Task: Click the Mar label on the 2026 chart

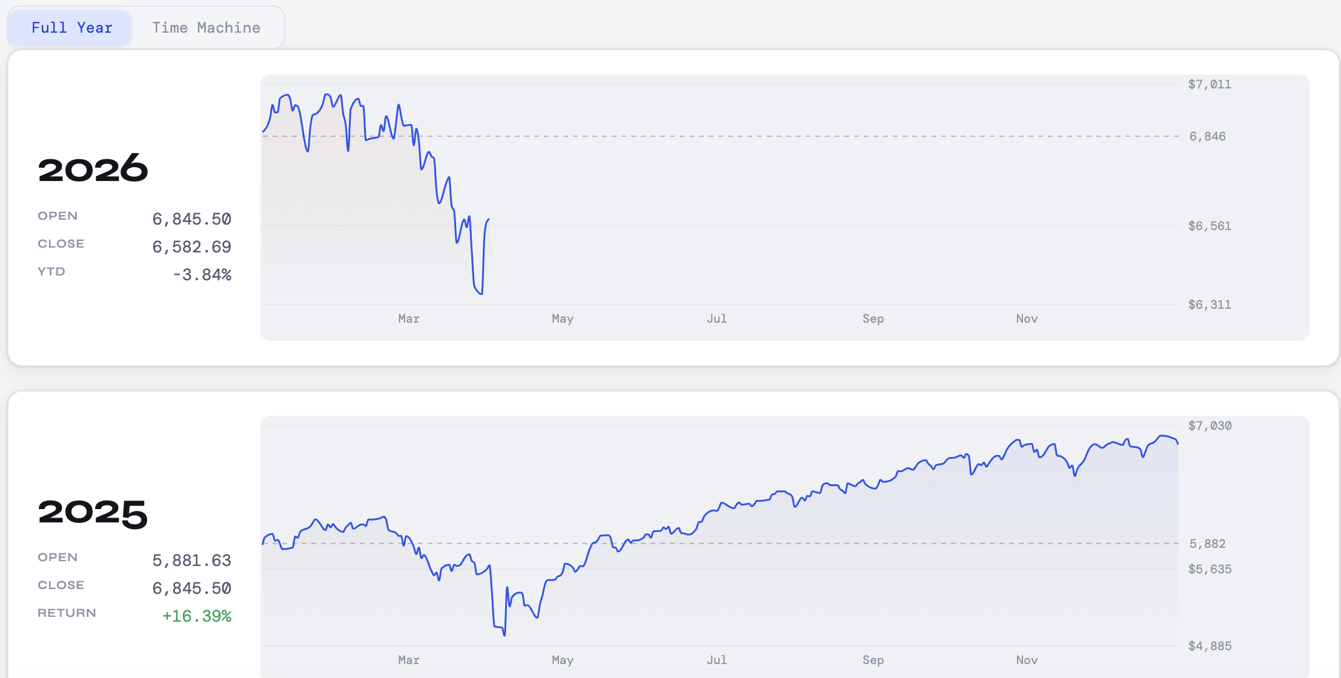Action: point(409,318)
